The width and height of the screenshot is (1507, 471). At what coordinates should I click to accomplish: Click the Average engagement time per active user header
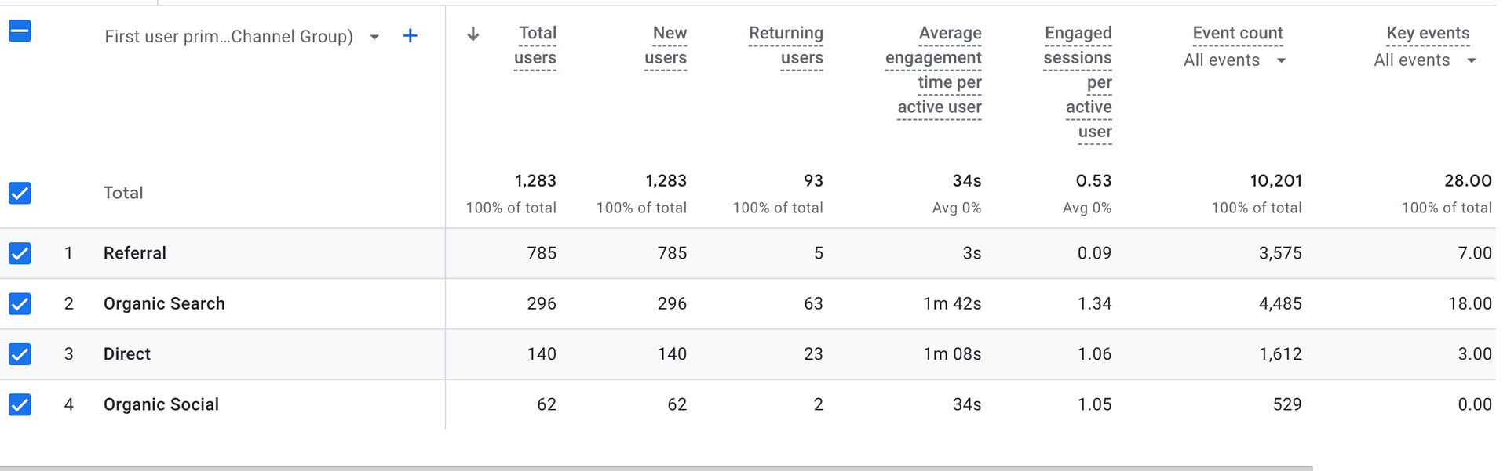(x=933, y=70)
